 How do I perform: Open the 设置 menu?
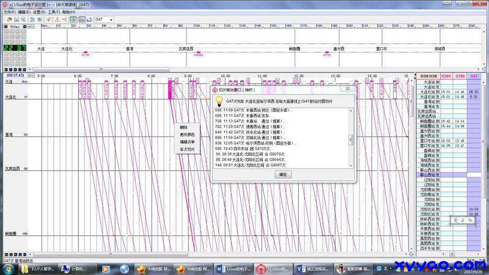click(x=39, y=12)
